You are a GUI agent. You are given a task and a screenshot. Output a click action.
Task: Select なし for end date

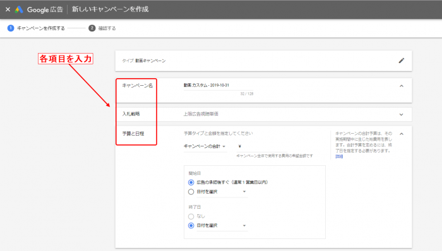point(191,216)
